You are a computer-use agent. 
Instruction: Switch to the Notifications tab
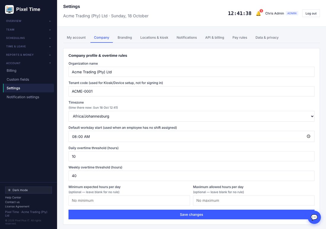tap(186, 38)
